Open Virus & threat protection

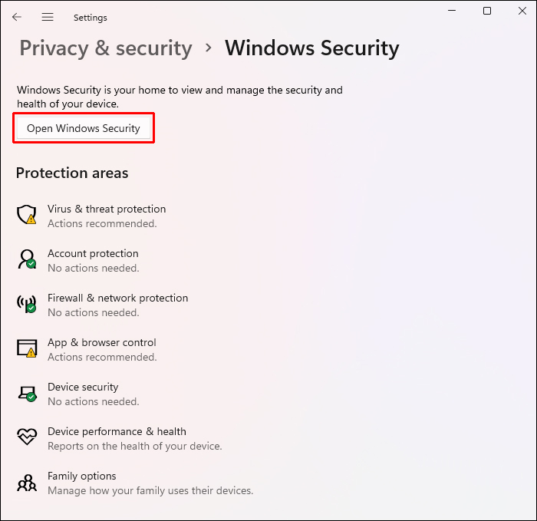pos(107,209)
